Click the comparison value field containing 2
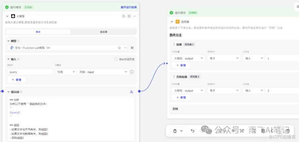Screen dimensions: 299x142 tap(282, 91)
